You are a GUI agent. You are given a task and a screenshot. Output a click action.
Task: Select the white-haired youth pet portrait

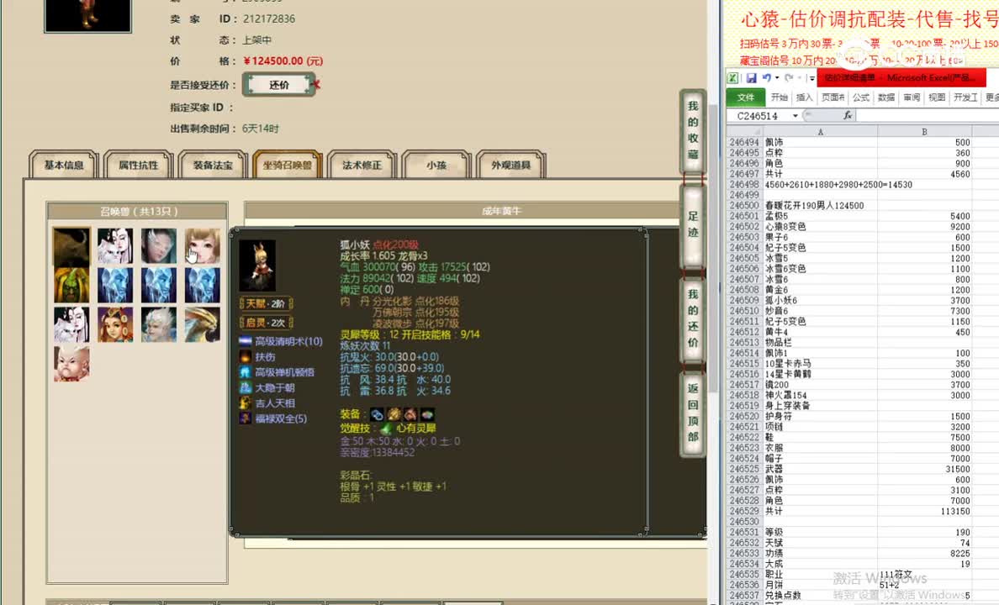[x=159, y=324]
